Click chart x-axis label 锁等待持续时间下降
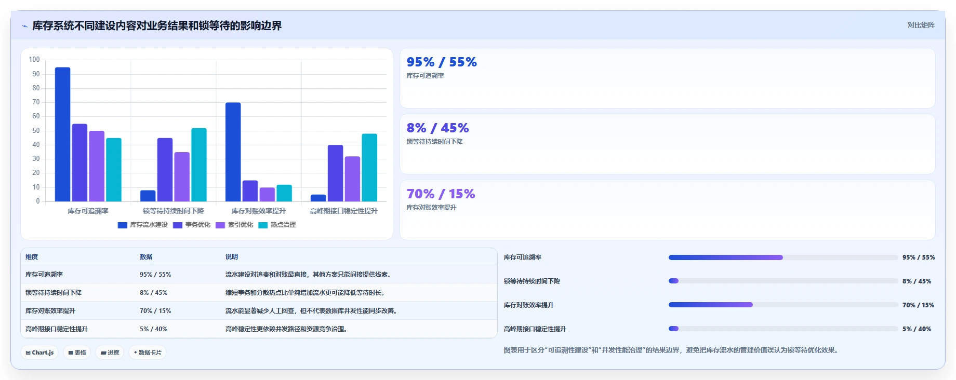The height and width of the screenshot is (380, 956). pos(174,211)
